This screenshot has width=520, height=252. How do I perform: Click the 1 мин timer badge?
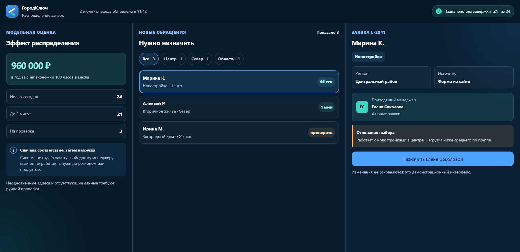click(326, 107)
